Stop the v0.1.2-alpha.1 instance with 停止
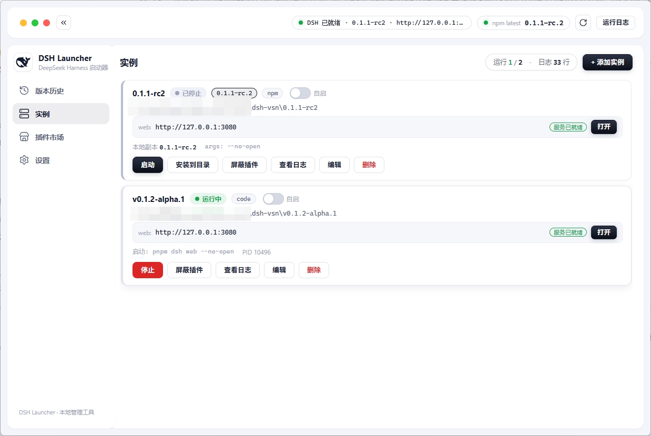Screen dimensions: 651x436 148,270
